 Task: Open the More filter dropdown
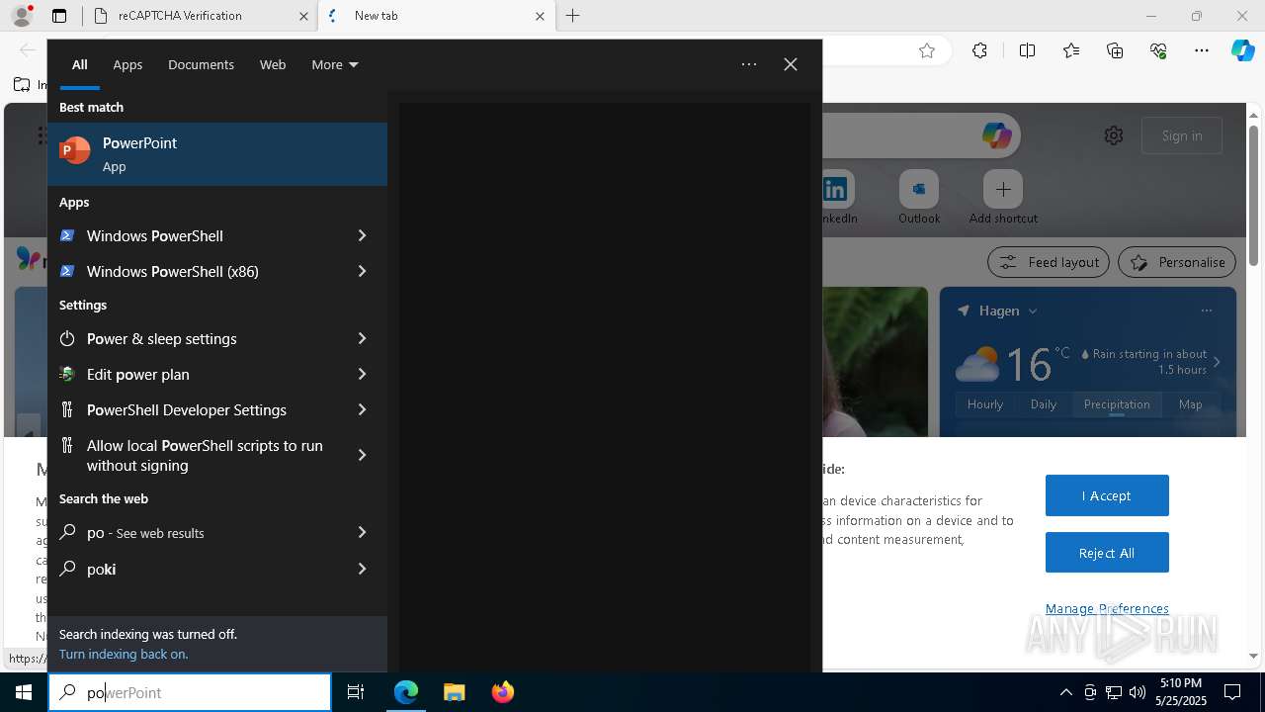334,64
